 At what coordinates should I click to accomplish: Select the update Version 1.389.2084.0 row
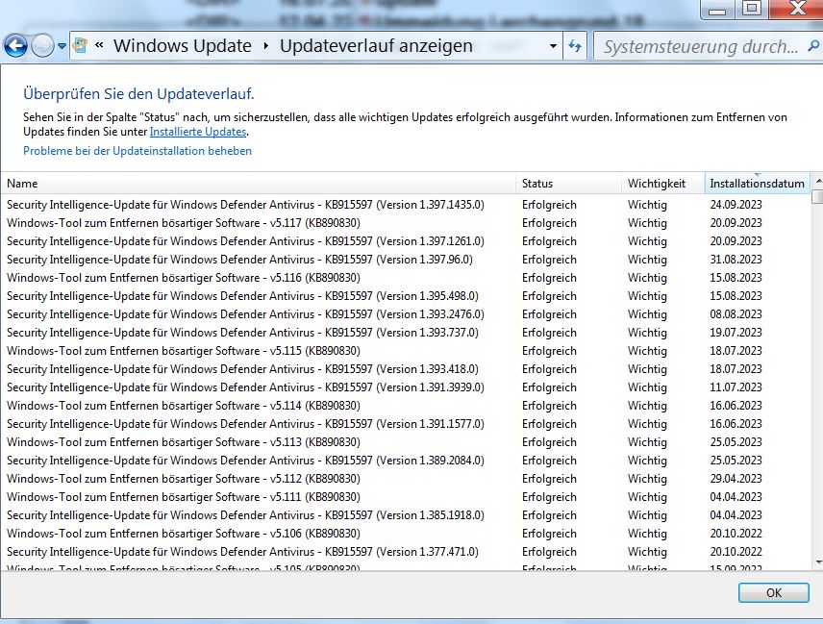coord(405,461)
